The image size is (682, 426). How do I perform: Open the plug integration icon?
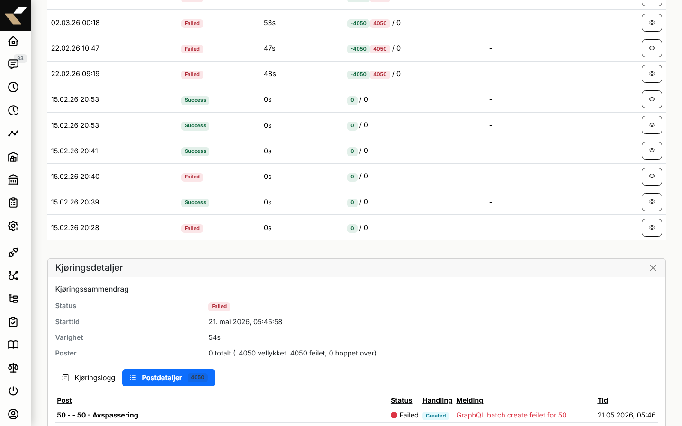pos(13,252)
